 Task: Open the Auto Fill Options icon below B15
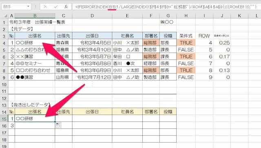tap(58, 125)
